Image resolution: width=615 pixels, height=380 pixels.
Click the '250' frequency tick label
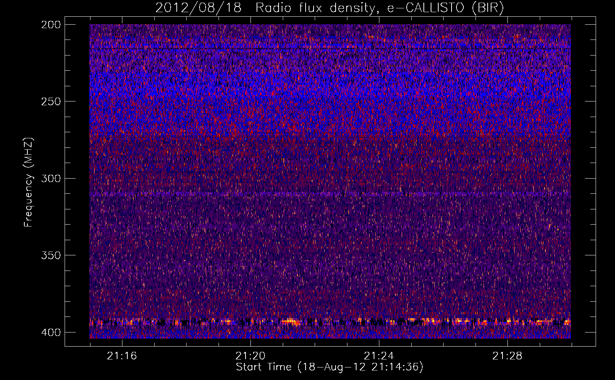51,101
